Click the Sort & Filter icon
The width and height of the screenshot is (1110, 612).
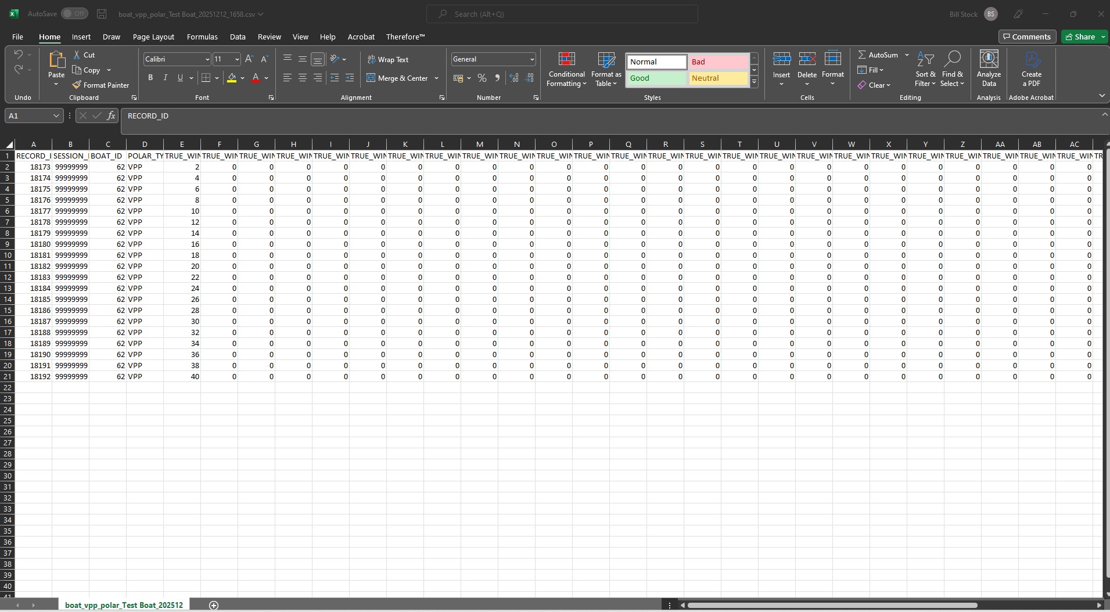[925, 60]
